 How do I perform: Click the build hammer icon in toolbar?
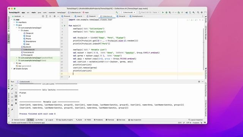[x=117, y=13]
